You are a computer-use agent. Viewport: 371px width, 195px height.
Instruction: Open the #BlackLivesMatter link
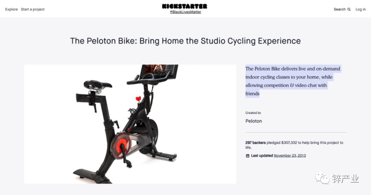coord(185,12)
